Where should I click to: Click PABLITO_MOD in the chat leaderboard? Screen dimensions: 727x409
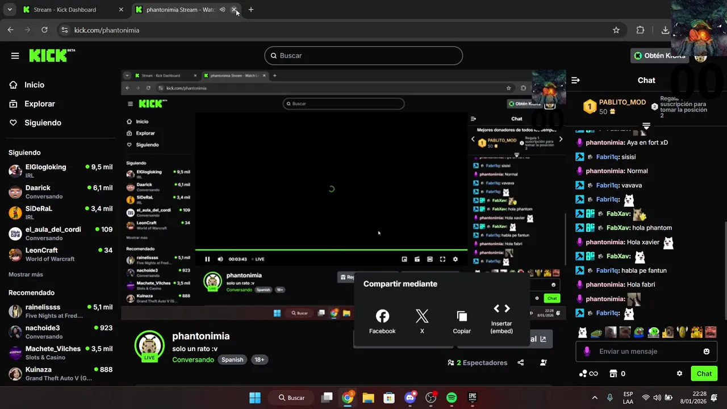click(622, 102)
